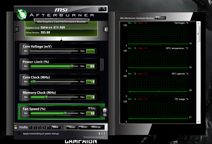This screenshot has width=212, height=144.
Task: Click the Core Voltage slider handle
Action: pos(31,51)
